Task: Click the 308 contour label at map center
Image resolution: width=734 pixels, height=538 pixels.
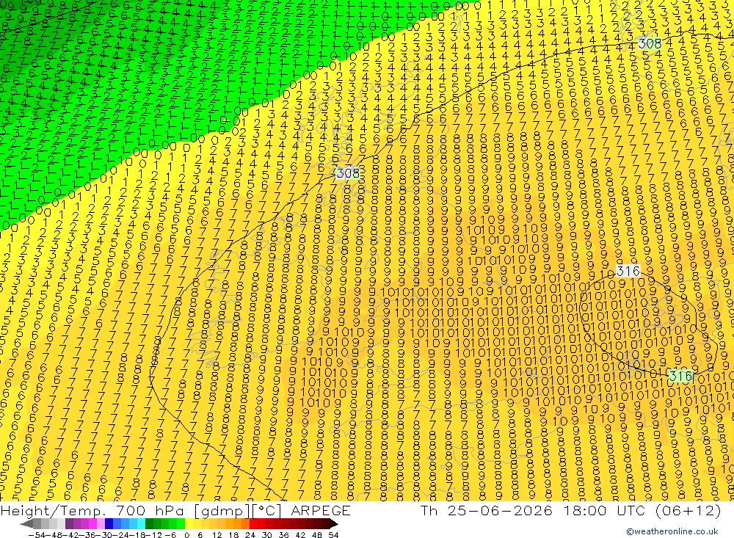Action: [x=348, y=173]
